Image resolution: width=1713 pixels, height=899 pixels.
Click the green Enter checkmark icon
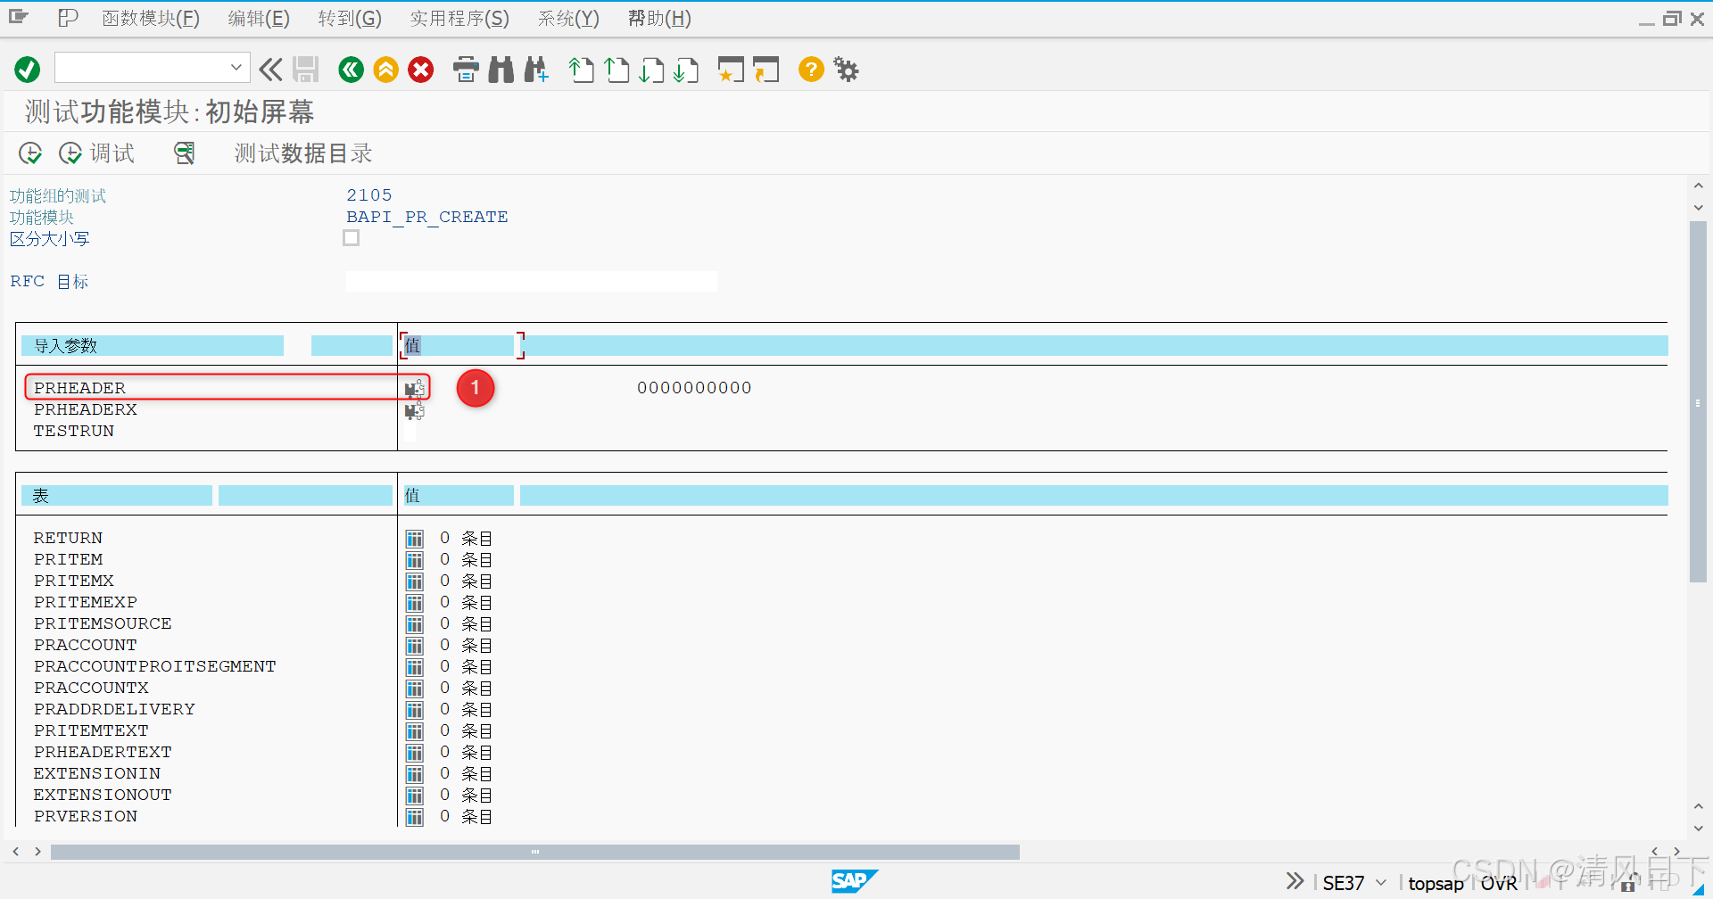click(x=28, y=70)
